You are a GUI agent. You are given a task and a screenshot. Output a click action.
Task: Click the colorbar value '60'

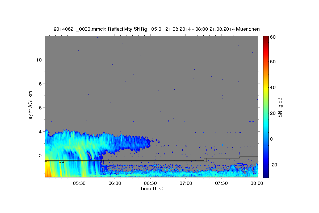[272, 62]
